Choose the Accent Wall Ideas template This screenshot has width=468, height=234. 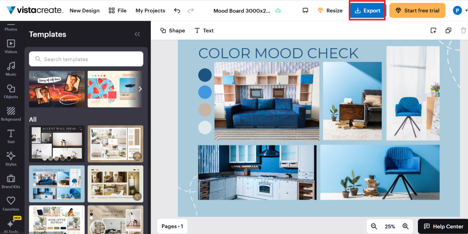tap(57, 144)
